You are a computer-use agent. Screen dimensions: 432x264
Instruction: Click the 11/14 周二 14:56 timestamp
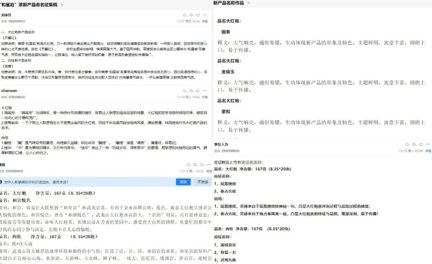pyautogui.click(x=188, y=97)
